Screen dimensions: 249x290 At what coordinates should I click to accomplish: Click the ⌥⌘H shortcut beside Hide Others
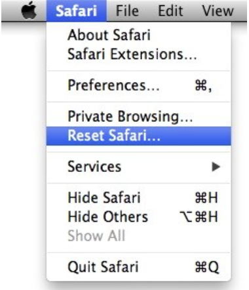pyautogui.click(x=199, y=217)
